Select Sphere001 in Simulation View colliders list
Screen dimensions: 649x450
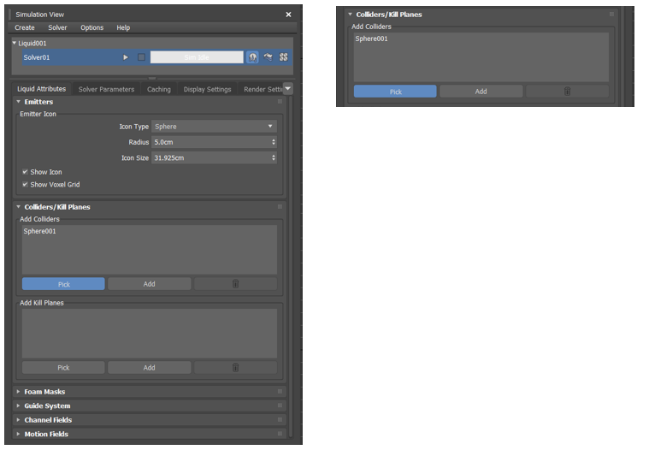point(39,232)
